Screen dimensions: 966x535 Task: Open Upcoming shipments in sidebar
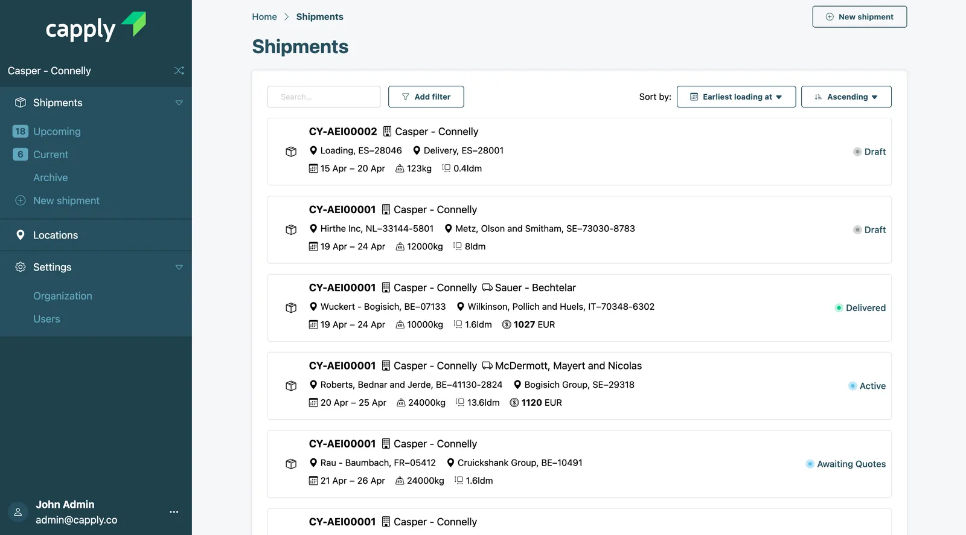point(57,132)
